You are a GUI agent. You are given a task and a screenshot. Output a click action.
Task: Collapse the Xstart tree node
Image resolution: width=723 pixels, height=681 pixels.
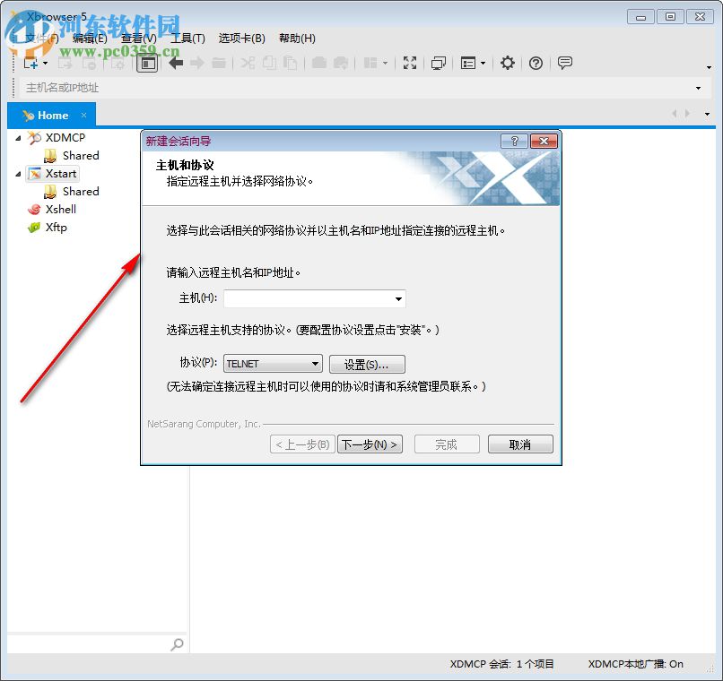[20, 173]
